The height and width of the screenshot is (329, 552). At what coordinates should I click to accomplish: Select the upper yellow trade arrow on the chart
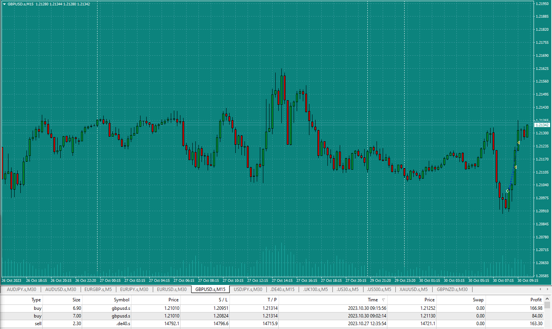519,143
